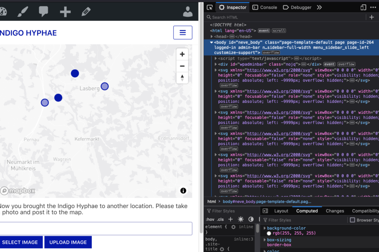Activate the element picker icon in DevTools
The image size is (379, 252).
[210, 7]
